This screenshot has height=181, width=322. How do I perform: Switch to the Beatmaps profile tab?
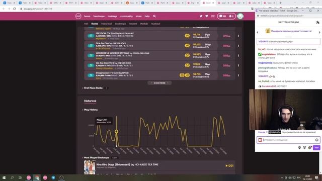[x=120, y=24]
